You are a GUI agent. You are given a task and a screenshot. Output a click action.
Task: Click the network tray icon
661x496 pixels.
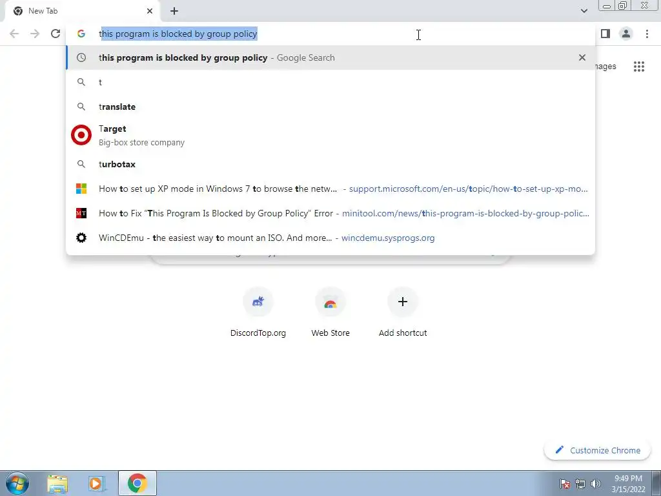point(580,483)
